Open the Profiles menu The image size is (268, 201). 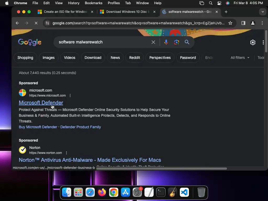[x=114, y=3]
